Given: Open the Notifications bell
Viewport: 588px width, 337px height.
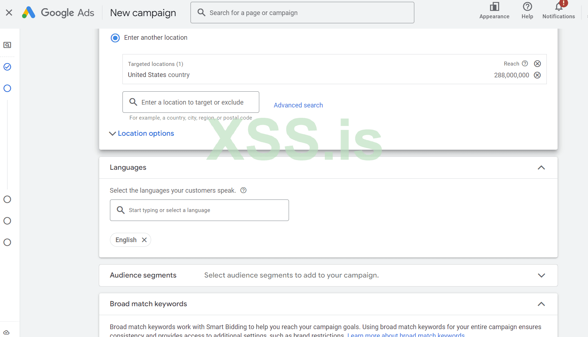Looking at the screenshot, I should click(x=559, y=7).
